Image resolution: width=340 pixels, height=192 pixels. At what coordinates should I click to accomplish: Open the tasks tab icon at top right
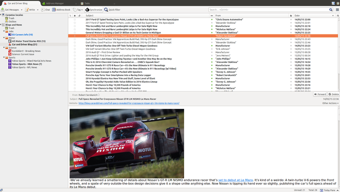click(x=338, y=3)
